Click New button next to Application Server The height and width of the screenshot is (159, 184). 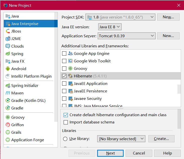168,36
